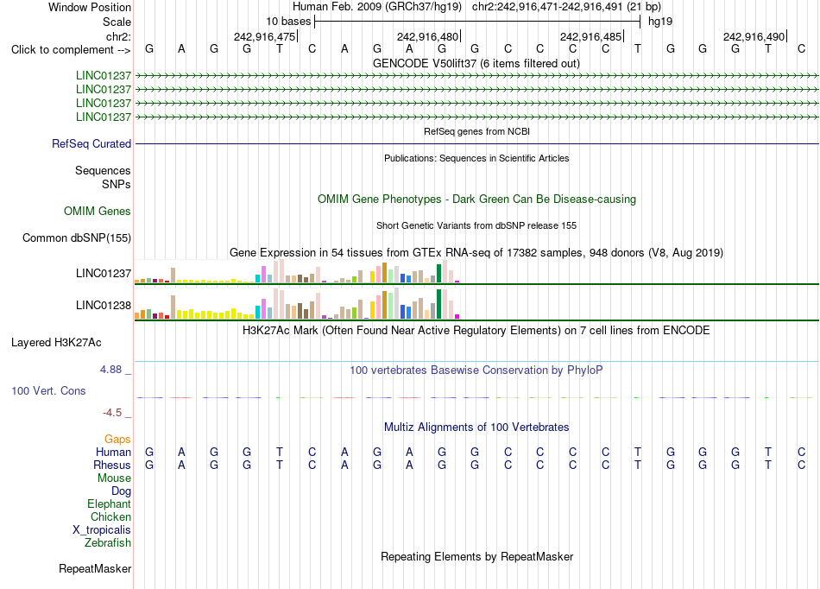
Task: Click the '10 bases' scale label
Action: tap(288, 22)
